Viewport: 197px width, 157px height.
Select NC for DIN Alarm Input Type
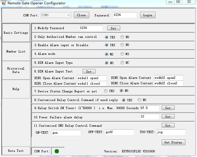[x=122, y=63]
